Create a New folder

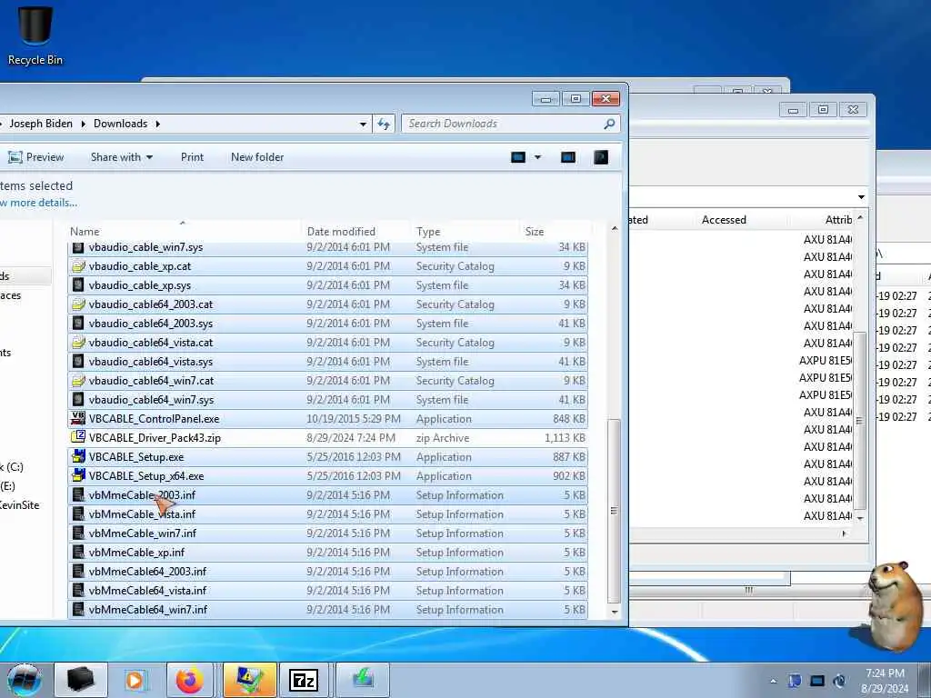tap(257, 157)
